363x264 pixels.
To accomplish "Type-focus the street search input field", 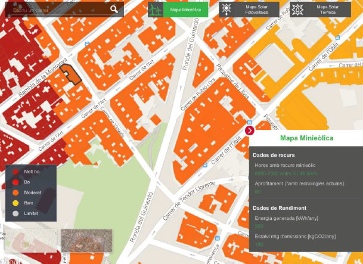I will [57, 10].
